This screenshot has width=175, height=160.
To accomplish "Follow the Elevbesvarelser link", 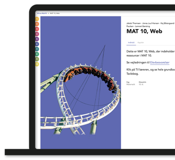I will coord(160,62).
